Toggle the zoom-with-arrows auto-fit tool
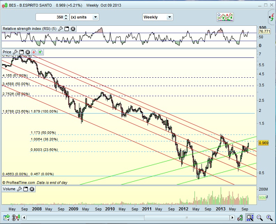 [x=250, y=218]
